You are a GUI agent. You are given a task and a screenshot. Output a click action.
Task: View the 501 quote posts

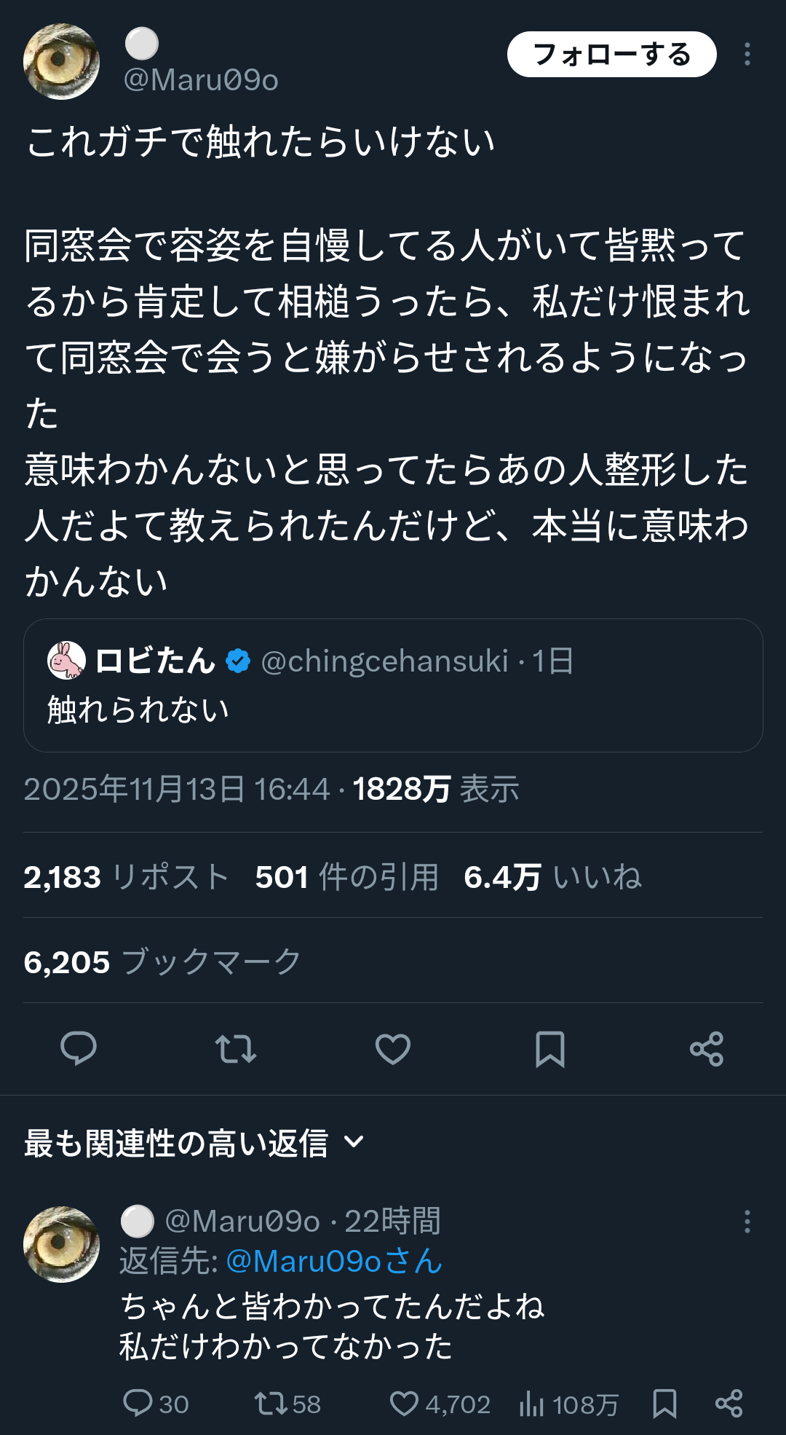[346, 877]
